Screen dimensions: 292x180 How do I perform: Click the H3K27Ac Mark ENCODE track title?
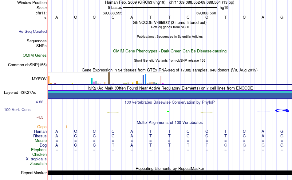click(170, 88)
